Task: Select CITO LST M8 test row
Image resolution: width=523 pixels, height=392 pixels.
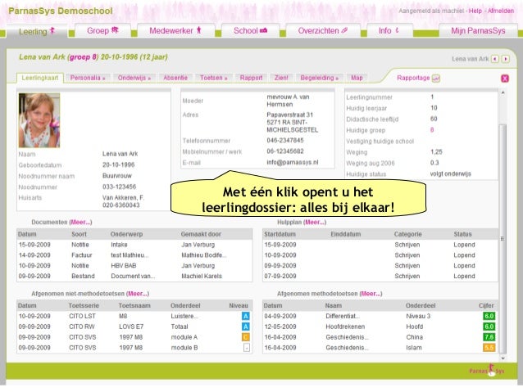Action: point(134,316)
